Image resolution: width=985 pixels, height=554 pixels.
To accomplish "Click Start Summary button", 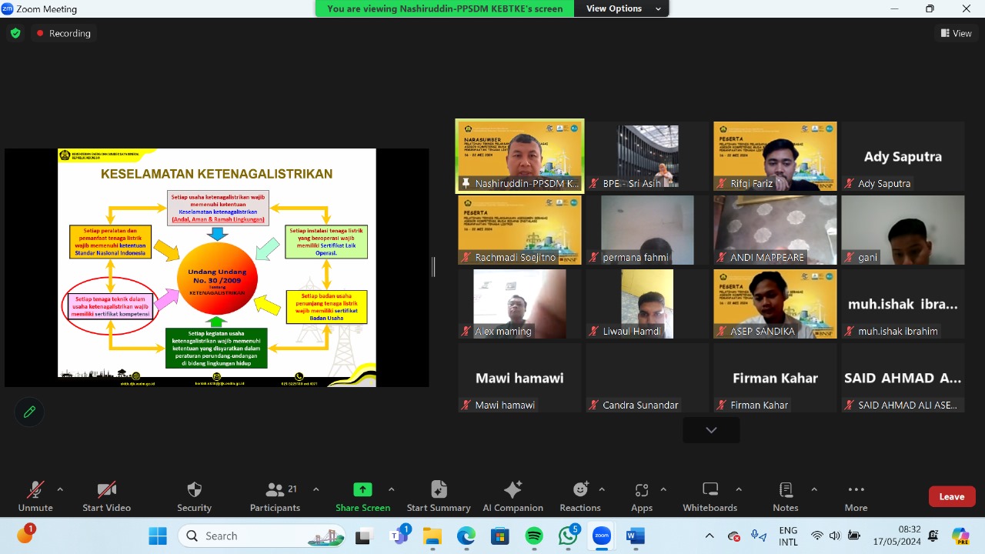I will coord(439,490).
